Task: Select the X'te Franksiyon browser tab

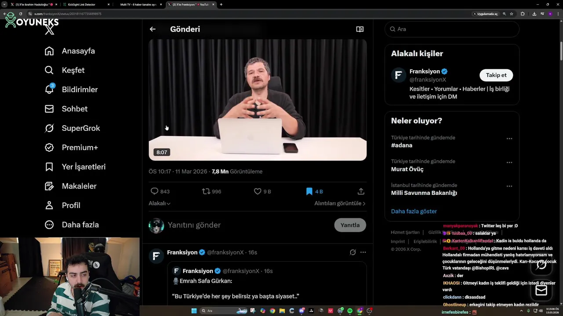Action: pos(191,4)
